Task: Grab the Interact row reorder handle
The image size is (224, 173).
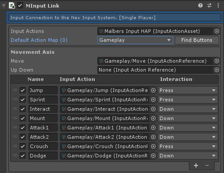Action: point(15,109)
